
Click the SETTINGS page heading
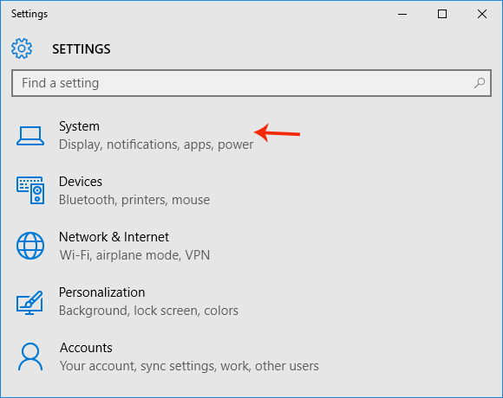(82, 49)
